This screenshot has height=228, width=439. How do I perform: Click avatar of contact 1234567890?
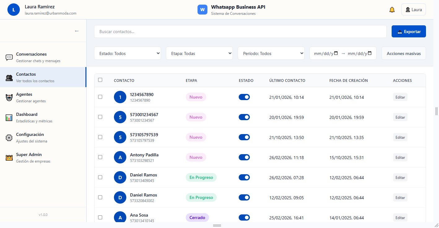(x=120, y=97)
